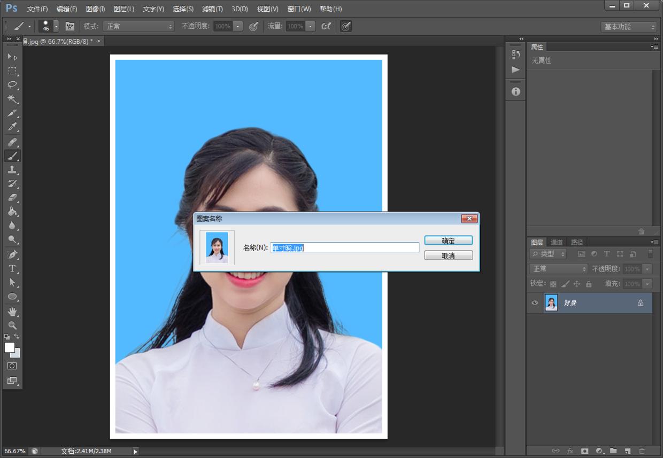This screenshot has height=458, width=663.
Task: Select the Clone Stamp tool
Action: (12, 170)
